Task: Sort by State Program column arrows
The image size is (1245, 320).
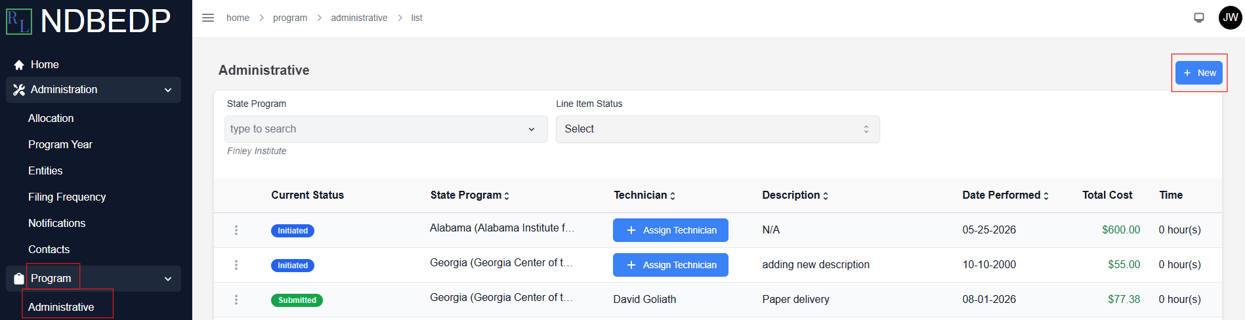Action: pos(507,195)
